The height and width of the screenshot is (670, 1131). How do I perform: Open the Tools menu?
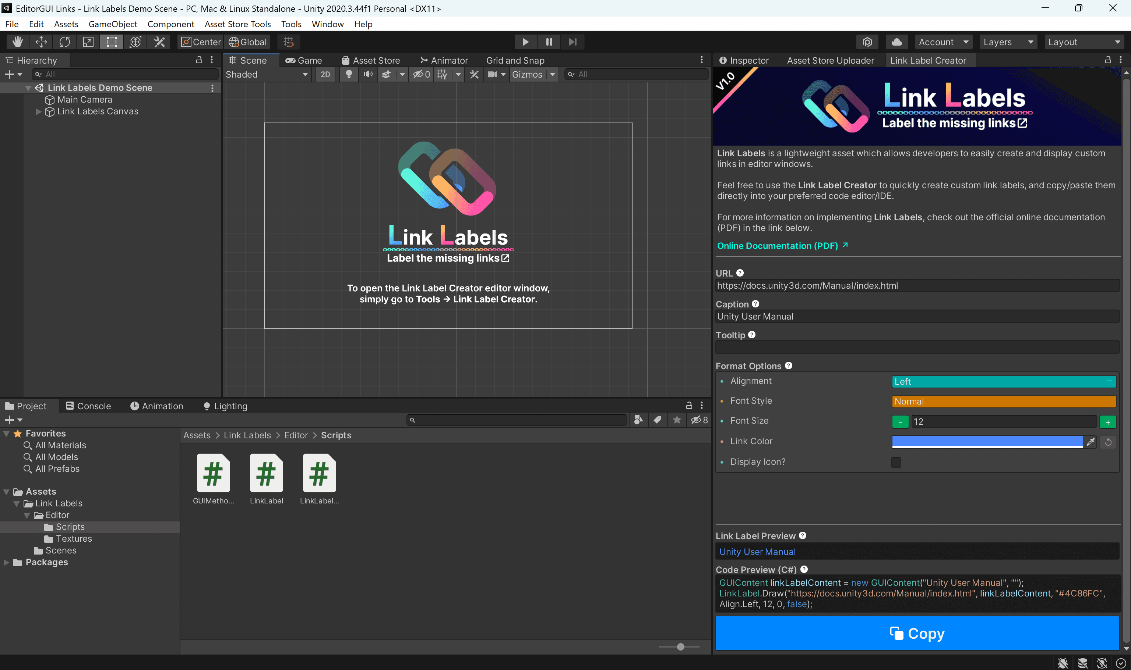[290, 24]
